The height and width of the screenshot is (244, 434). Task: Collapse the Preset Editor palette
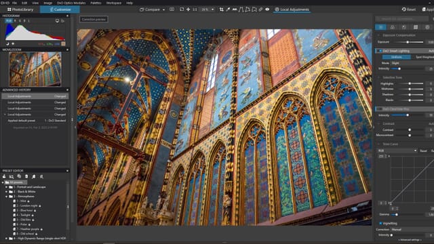pos(67,171)
